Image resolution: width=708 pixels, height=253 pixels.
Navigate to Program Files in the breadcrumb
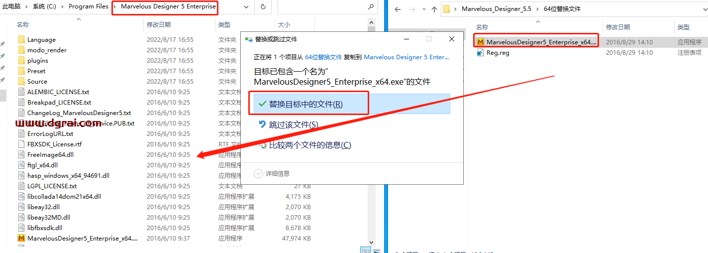click(x=89, y=7)
